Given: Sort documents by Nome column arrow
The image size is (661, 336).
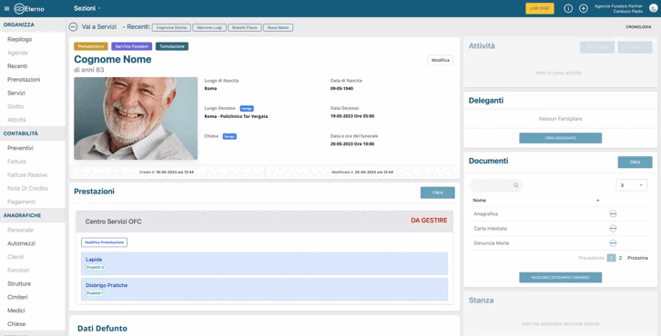Looking at the screenshot, I should tap(597, 201).
